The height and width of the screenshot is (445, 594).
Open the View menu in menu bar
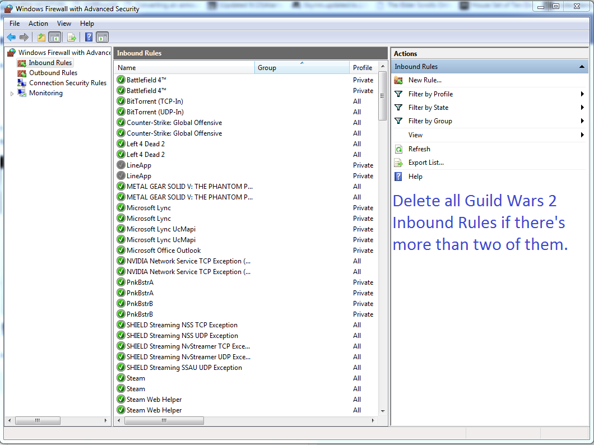click(64, 24)
